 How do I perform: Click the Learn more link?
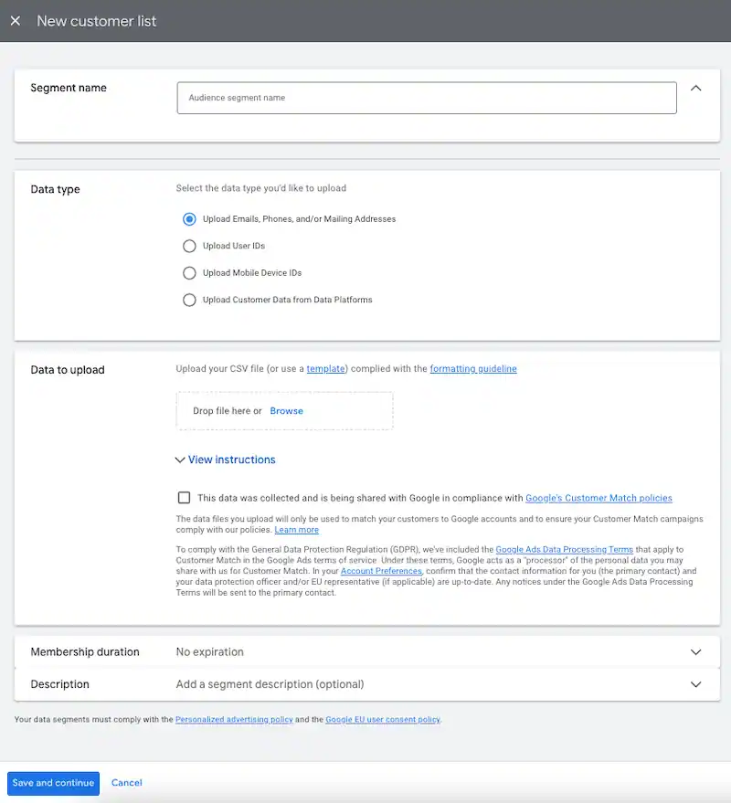pyautogui.click(x=296, y=530)
